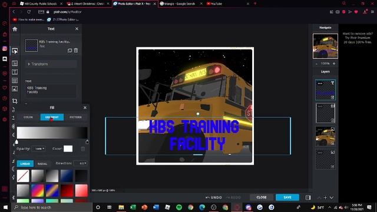Choose Radial gradient type
The image size is (377, 212).
[42, 164]
